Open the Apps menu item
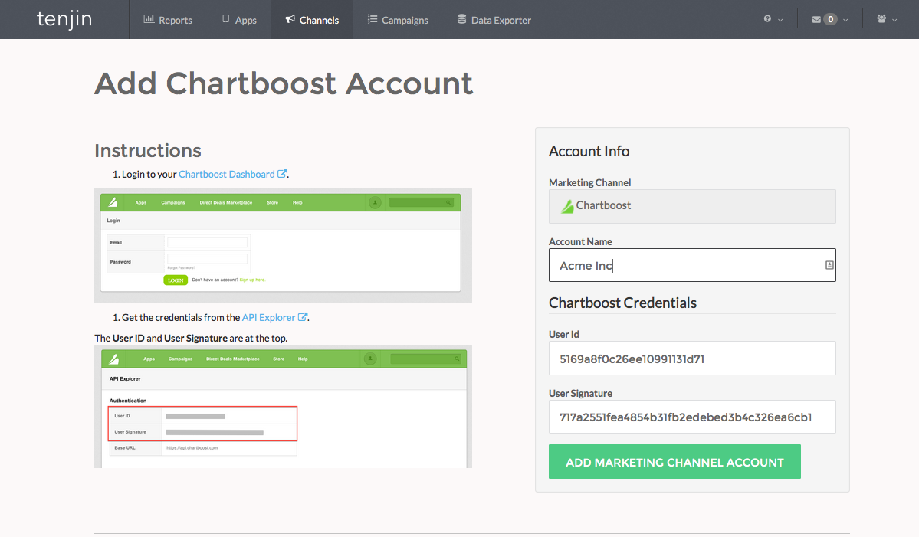 [239, 20]
